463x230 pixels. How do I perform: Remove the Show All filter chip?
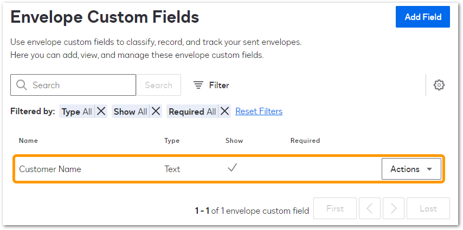(156, 111)
